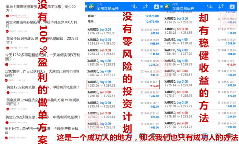Open headline 1282接多，昨日已获利3万
Image resolution: width=239 pixels, height=144 pixels.
click(x=42, y=73)
